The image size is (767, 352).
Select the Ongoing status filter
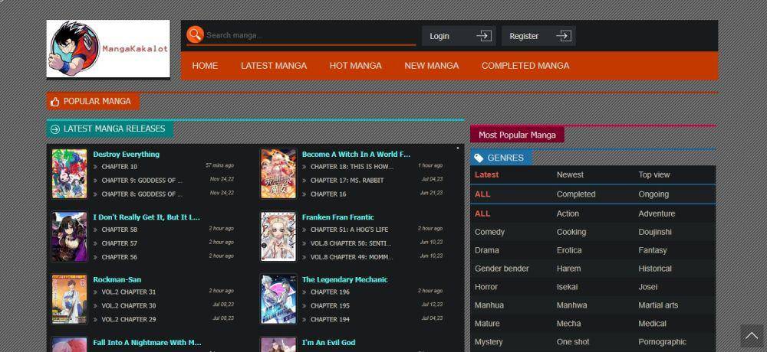click(x=653, y=194)
